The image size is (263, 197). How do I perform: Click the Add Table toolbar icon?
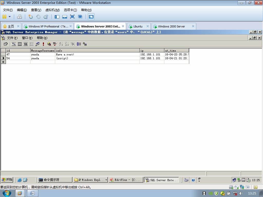pos(85,44)
